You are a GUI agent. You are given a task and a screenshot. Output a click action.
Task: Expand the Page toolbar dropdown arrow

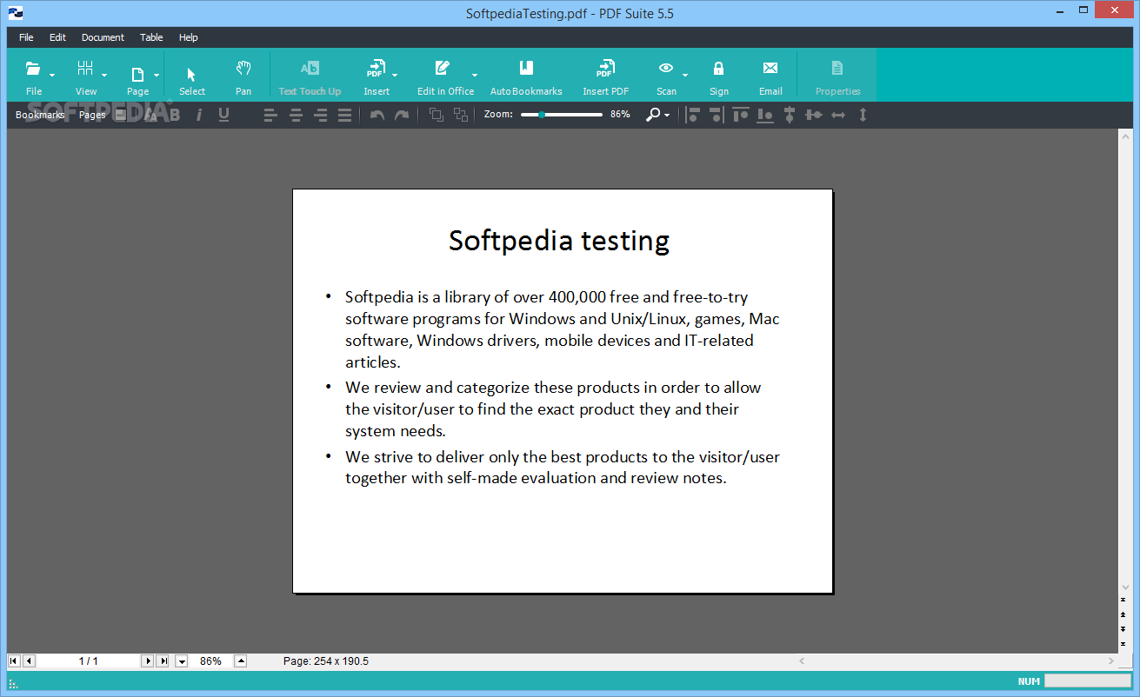(157, 75)
